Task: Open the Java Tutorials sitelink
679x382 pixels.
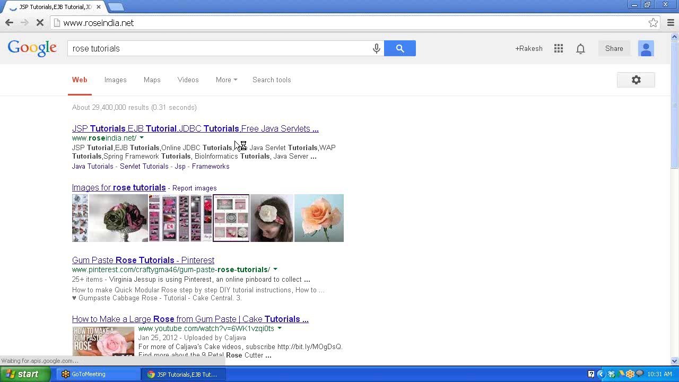Action: 93,166
